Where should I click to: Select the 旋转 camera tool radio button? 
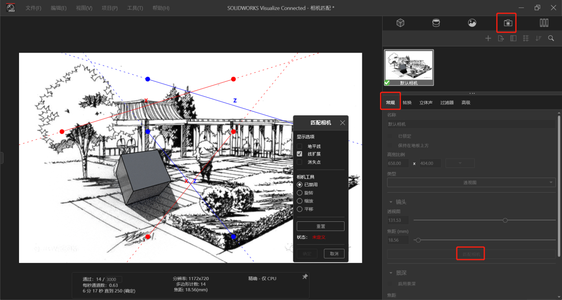click(x=300, y=193)
